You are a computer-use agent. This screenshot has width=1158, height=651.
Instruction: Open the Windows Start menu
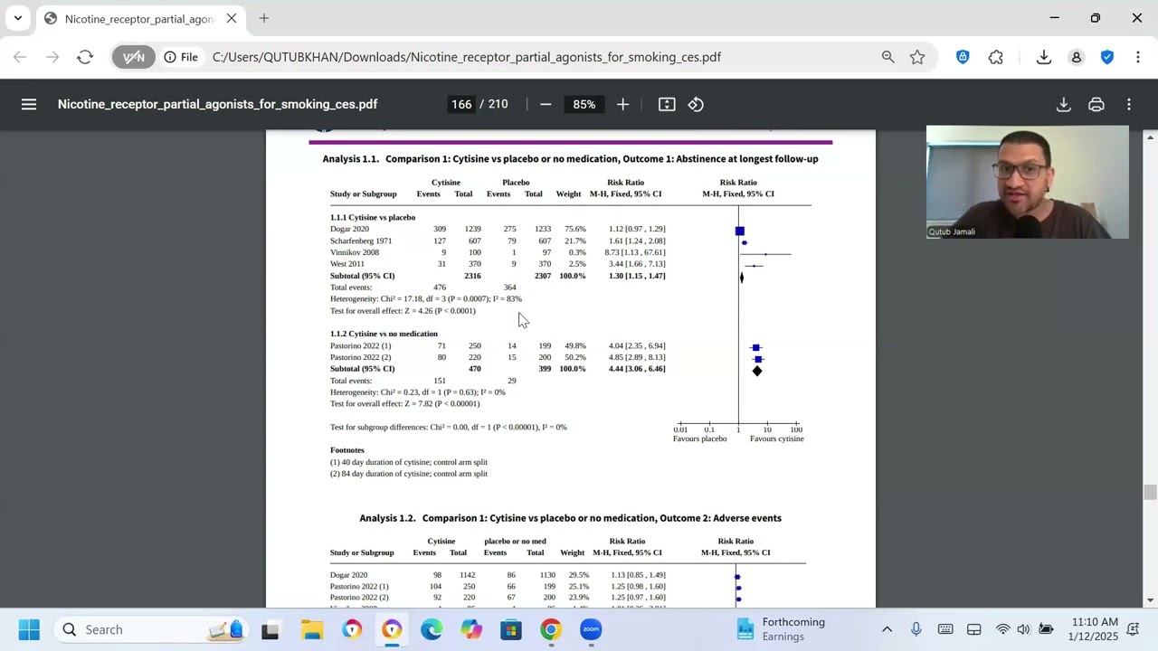coord(29,629)
